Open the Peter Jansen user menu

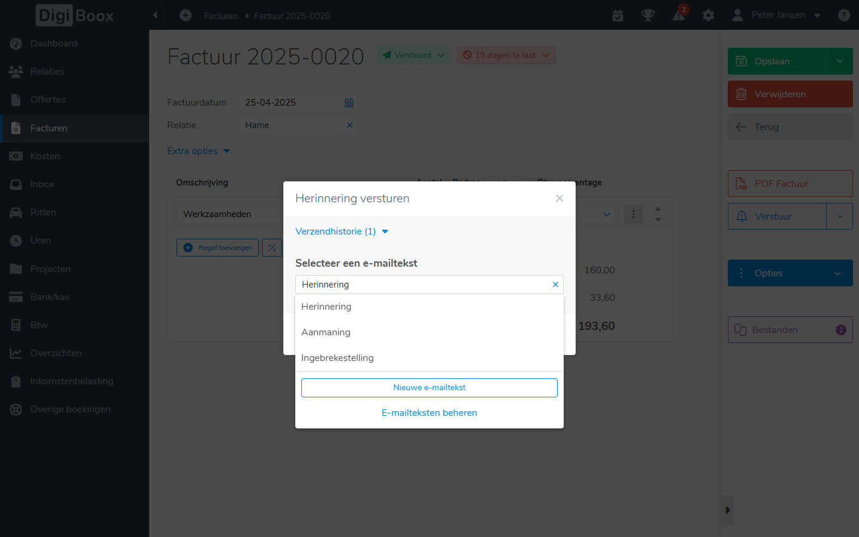click(x=777, y=15)
